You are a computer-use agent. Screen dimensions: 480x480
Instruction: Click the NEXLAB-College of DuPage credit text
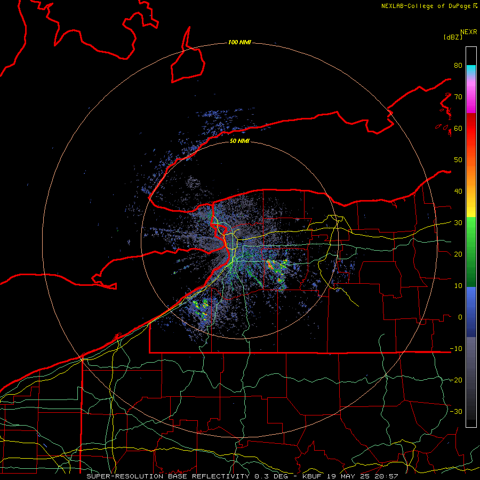(x=426, y=6)
